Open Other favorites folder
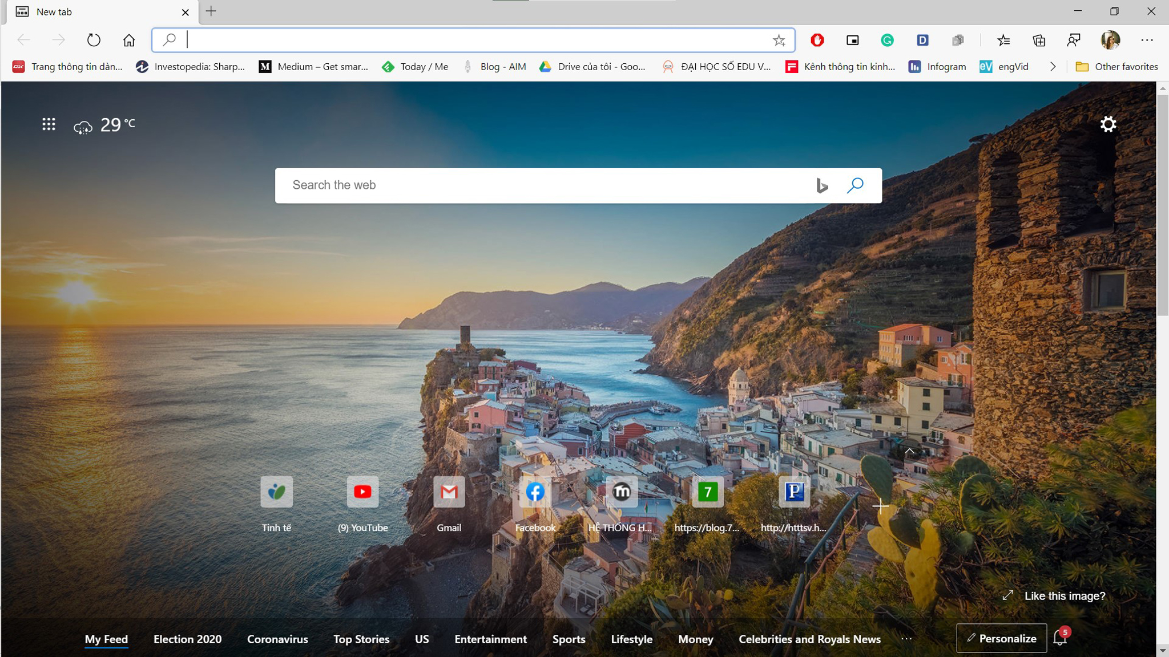1169x657 pixels. click(1116, 67)
